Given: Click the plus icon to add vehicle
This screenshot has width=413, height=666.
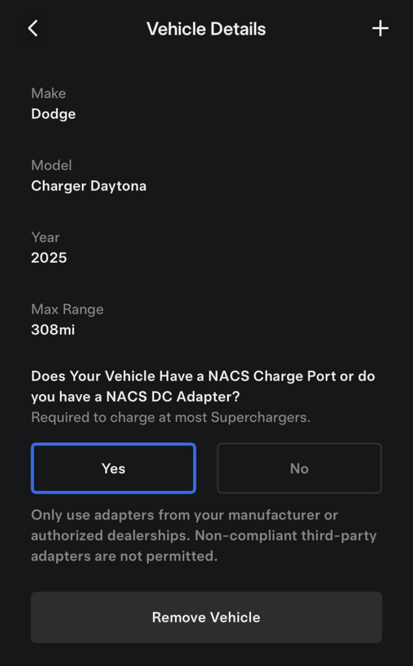Looking at the screenshot, I should (x=380, y=29).
